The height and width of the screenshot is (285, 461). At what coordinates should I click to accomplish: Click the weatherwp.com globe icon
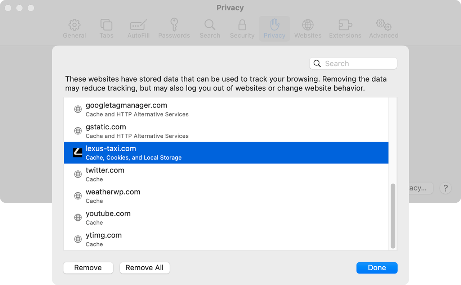tap(78, 196)
